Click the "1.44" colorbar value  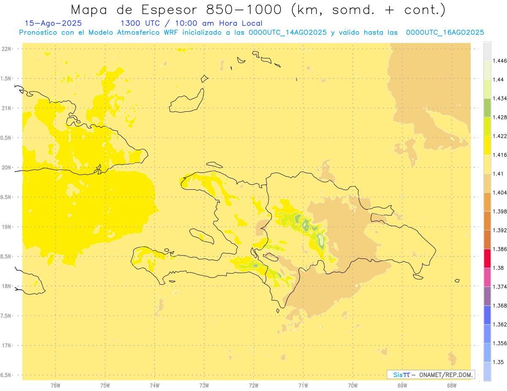(498, 80)
